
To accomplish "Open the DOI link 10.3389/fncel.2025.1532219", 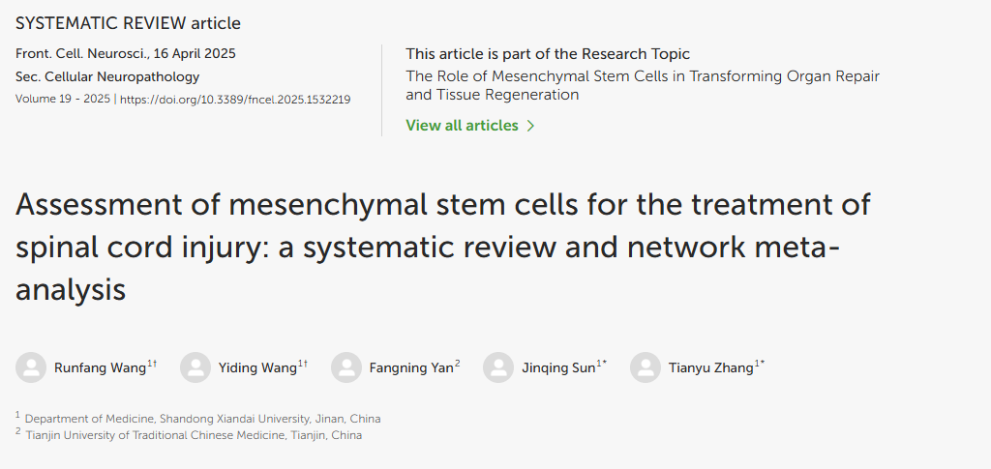I will (235, 99).
